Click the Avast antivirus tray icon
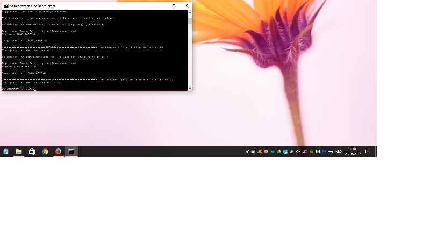 tap(260, 152)
